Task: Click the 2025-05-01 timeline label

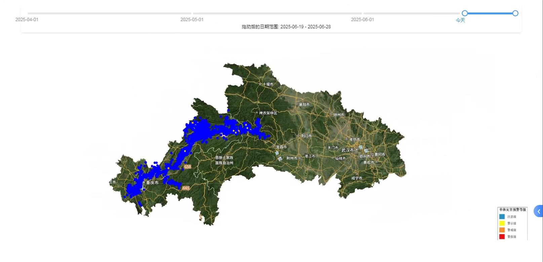Action: click(192, 20)
